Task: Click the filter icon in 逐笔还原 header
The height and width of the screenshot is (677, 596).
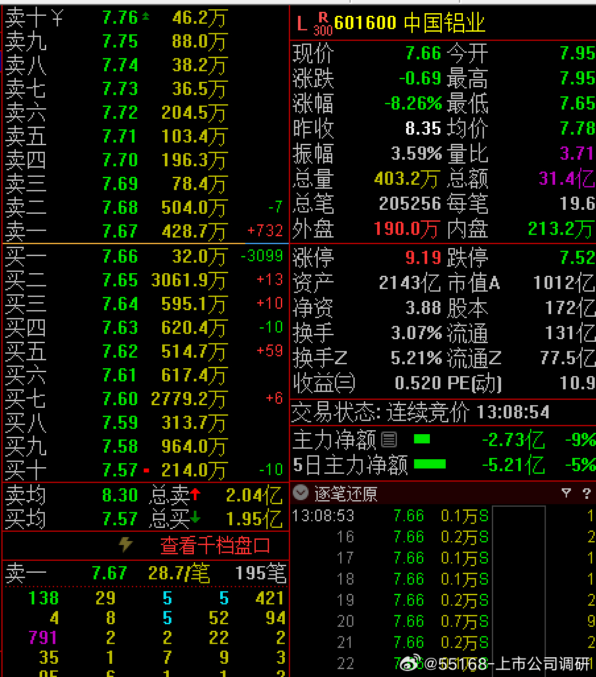Action: click(x=566, y=493)
